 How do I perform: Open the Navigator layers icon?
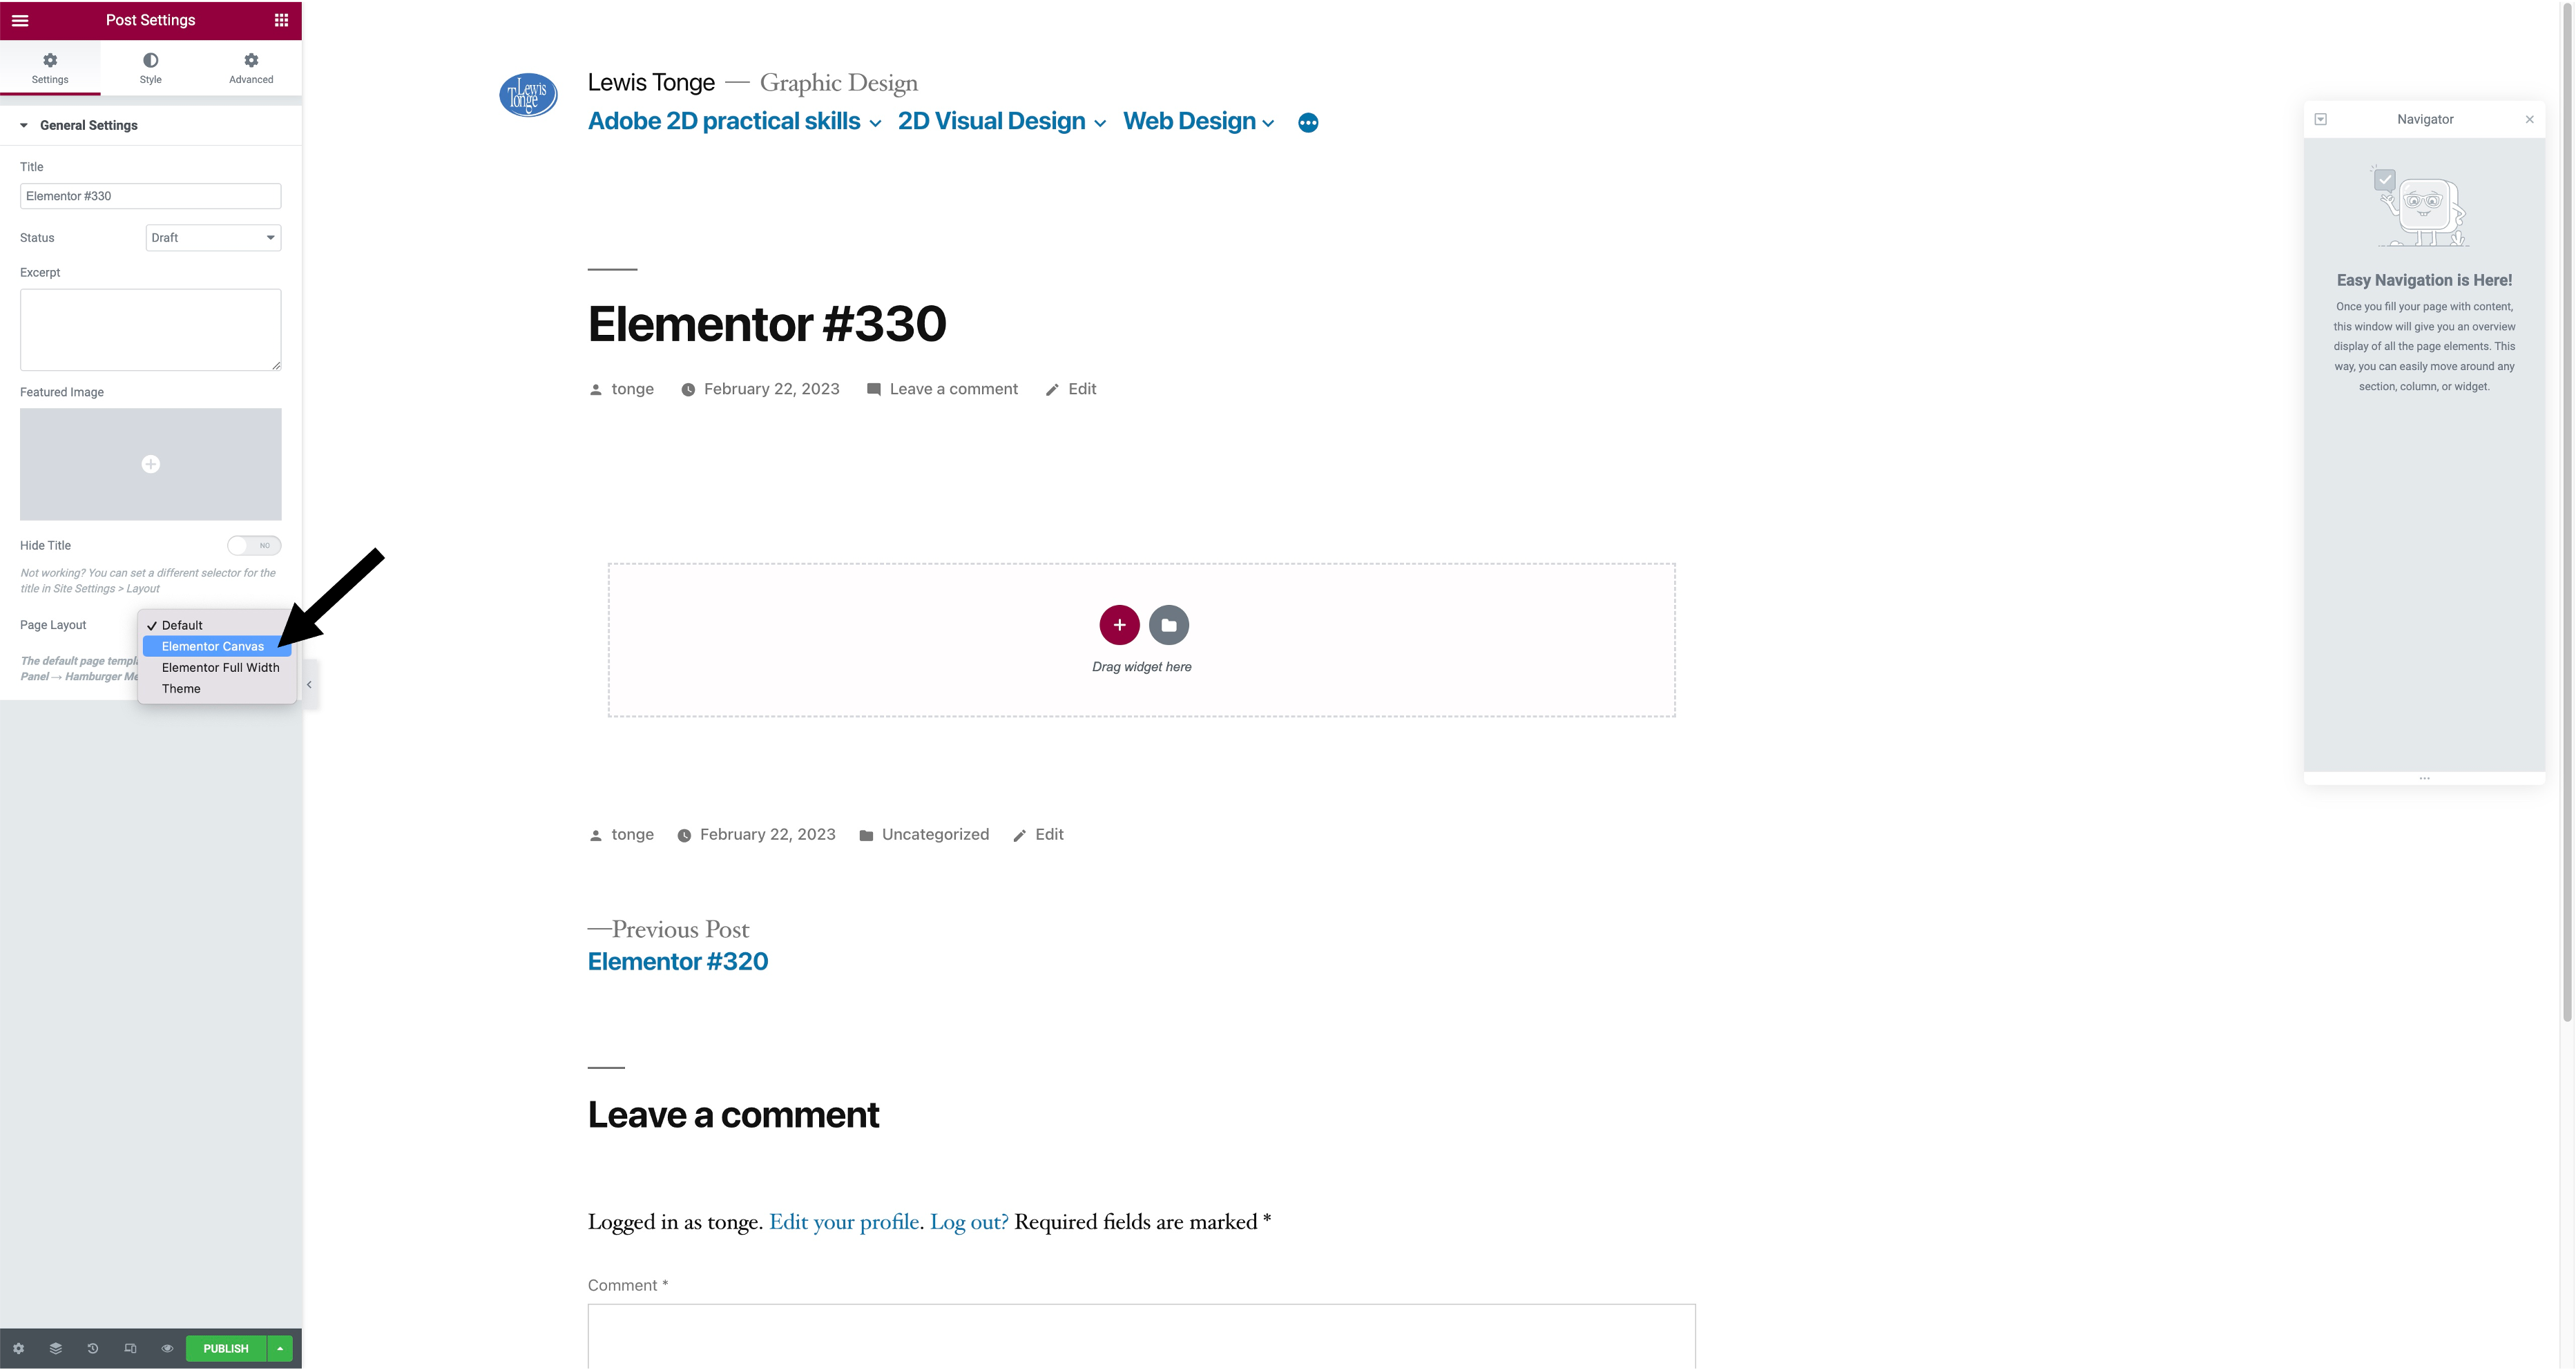56,1348
